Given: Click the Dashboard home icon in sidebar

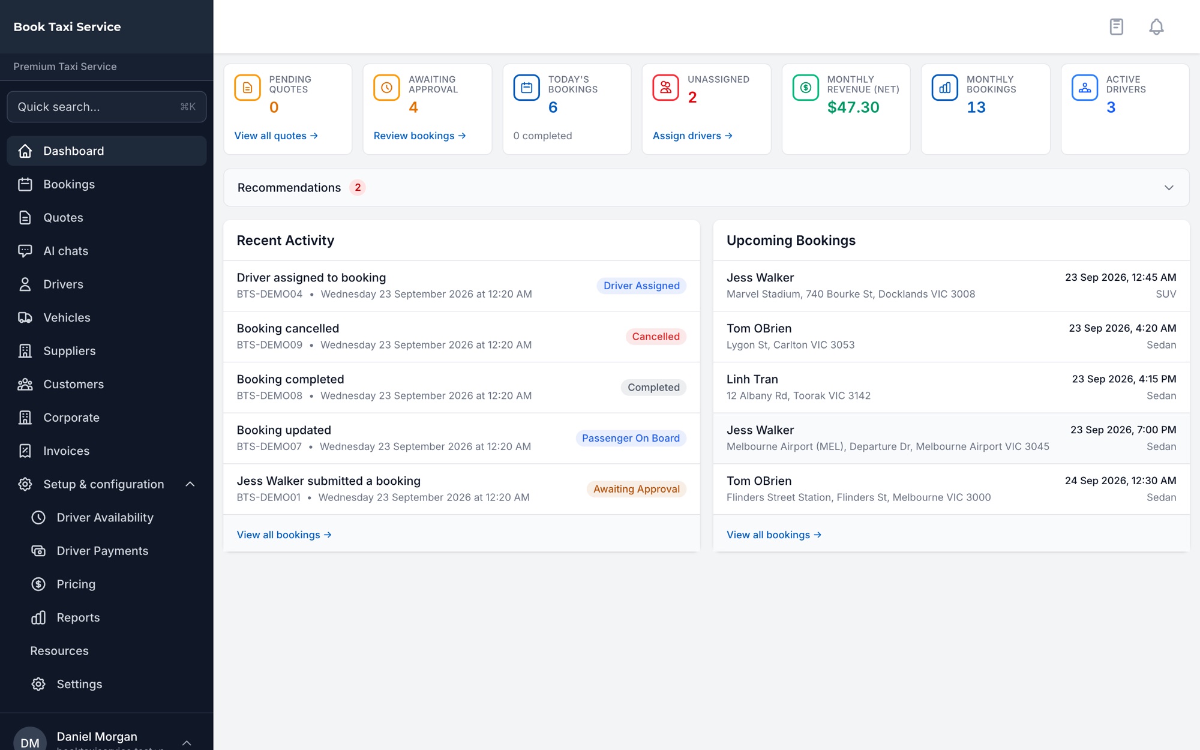Looking at the screenshot, I should click(25, 151).
